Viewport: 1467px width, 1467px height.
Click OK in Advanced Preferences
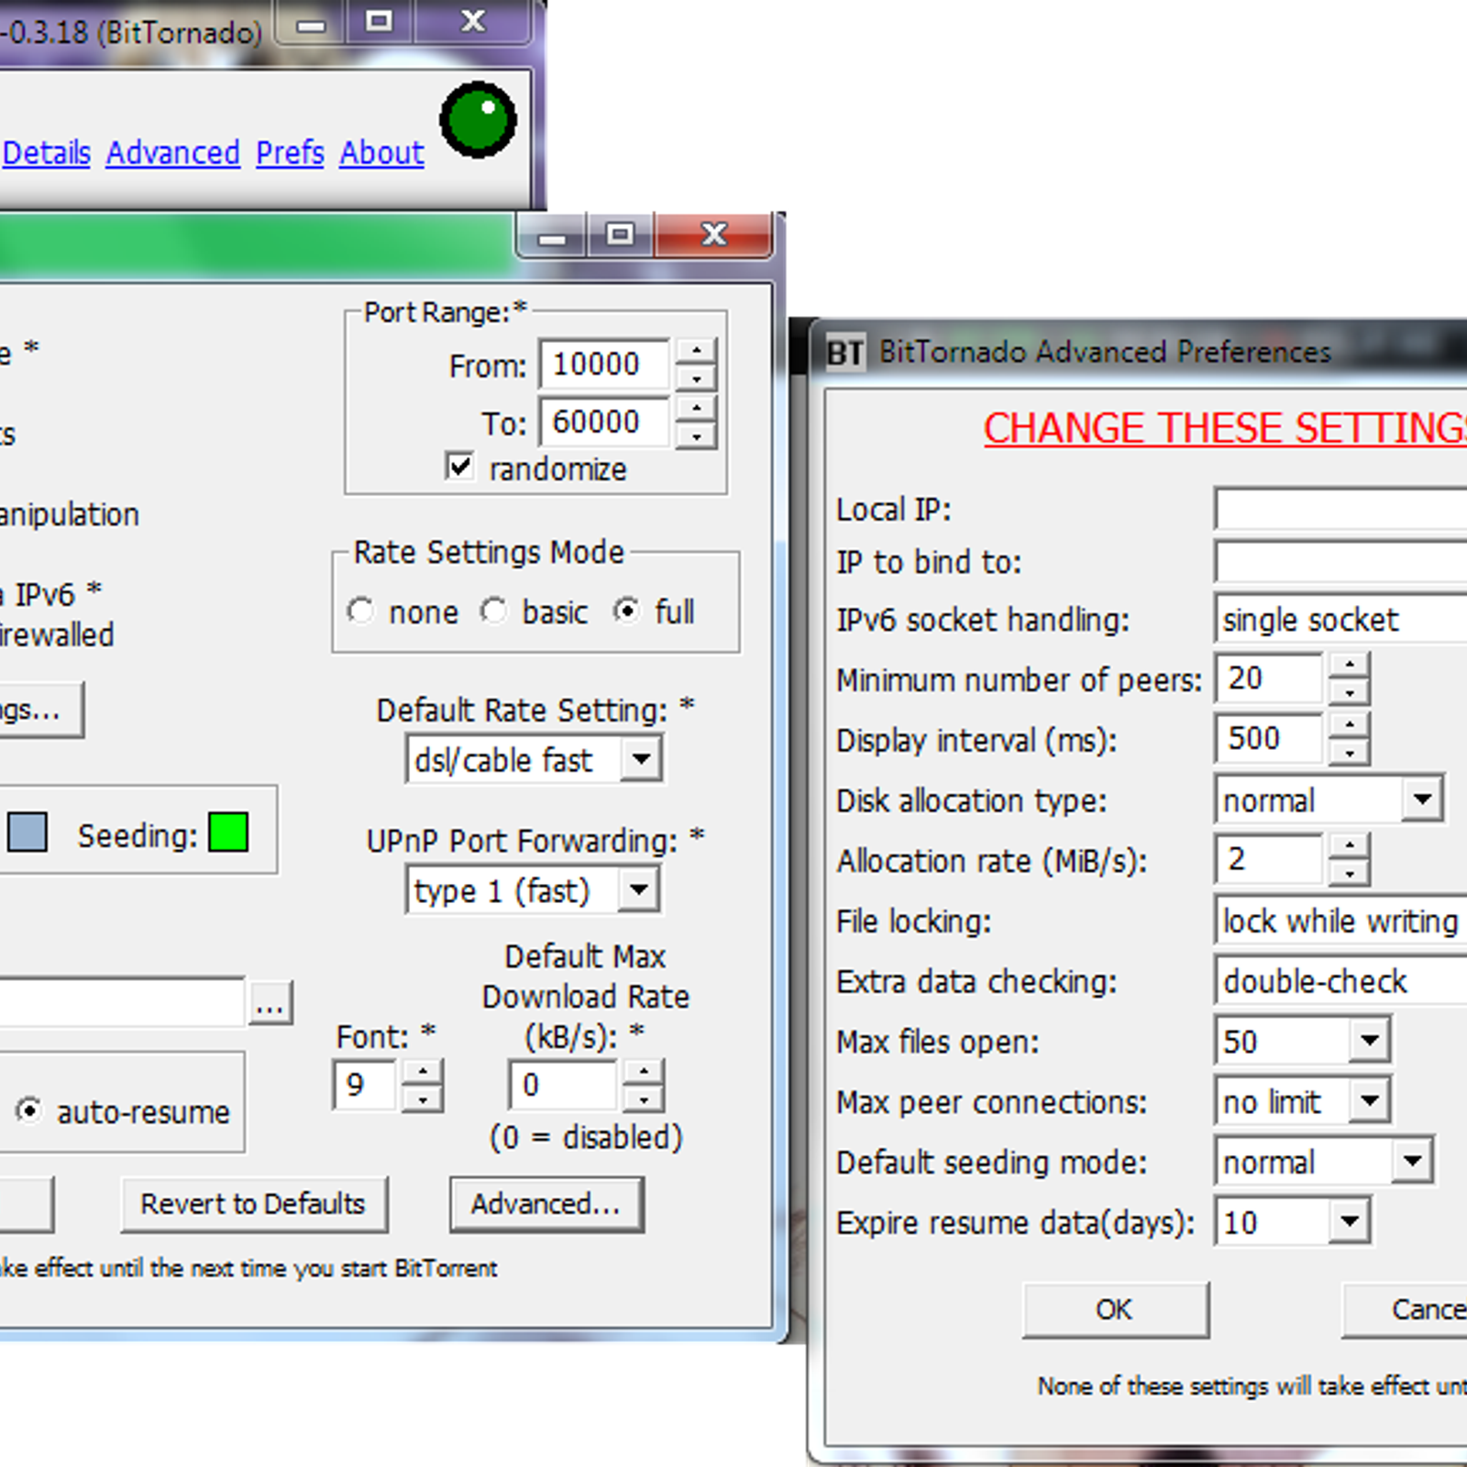[1115, 1309]
